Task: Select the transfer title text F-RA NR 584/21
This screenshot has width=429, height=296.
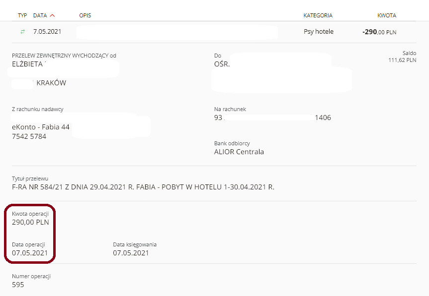Action: (37, 187)
